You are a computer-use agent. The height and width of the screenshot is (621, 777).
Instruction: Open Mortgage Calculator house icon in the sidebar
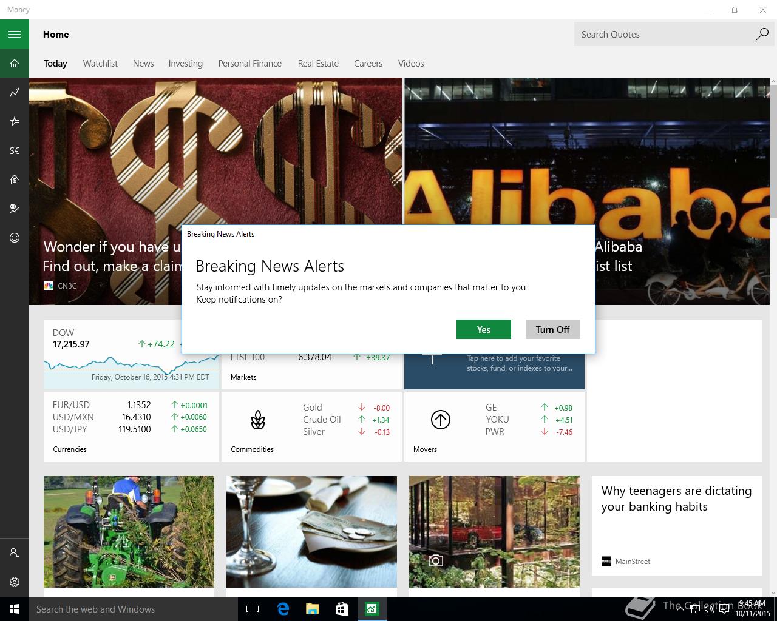click(15, 180)
